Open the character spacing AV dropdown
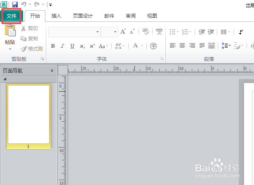Image resolution: width=254 pixels, height=185 pixels. coord(120,46)
